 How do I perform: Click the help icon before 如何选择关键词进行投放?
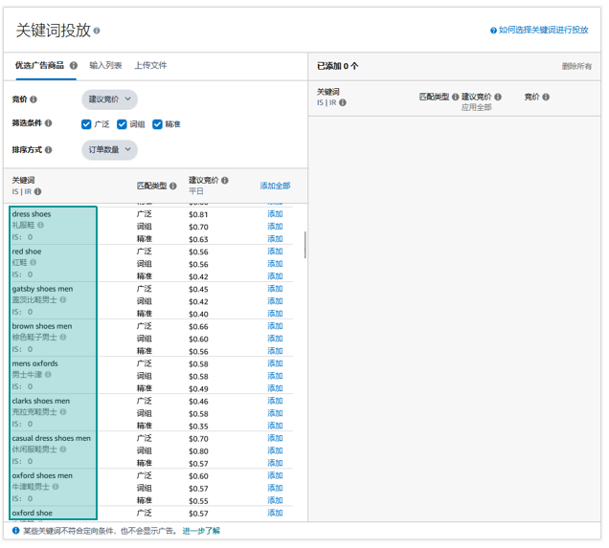[493, 31]
